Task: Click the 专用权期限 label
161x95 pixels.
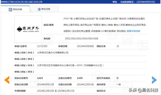Action: pos(20,91)
